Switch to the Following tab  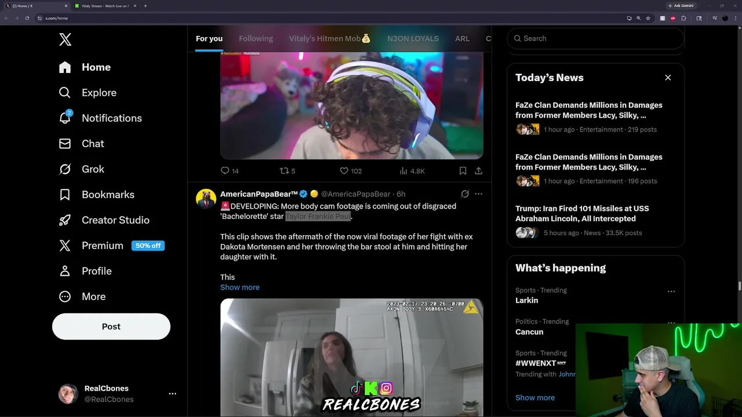[x=256, y=38]
